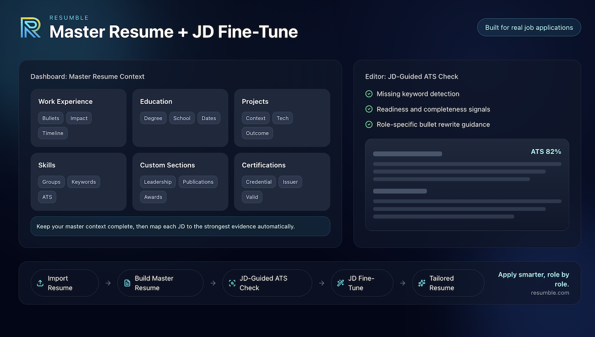Viewport: 595px width, 337px height.
Task: Click the Tailored Resume sparkles icon
Action: tap(421, 283)
